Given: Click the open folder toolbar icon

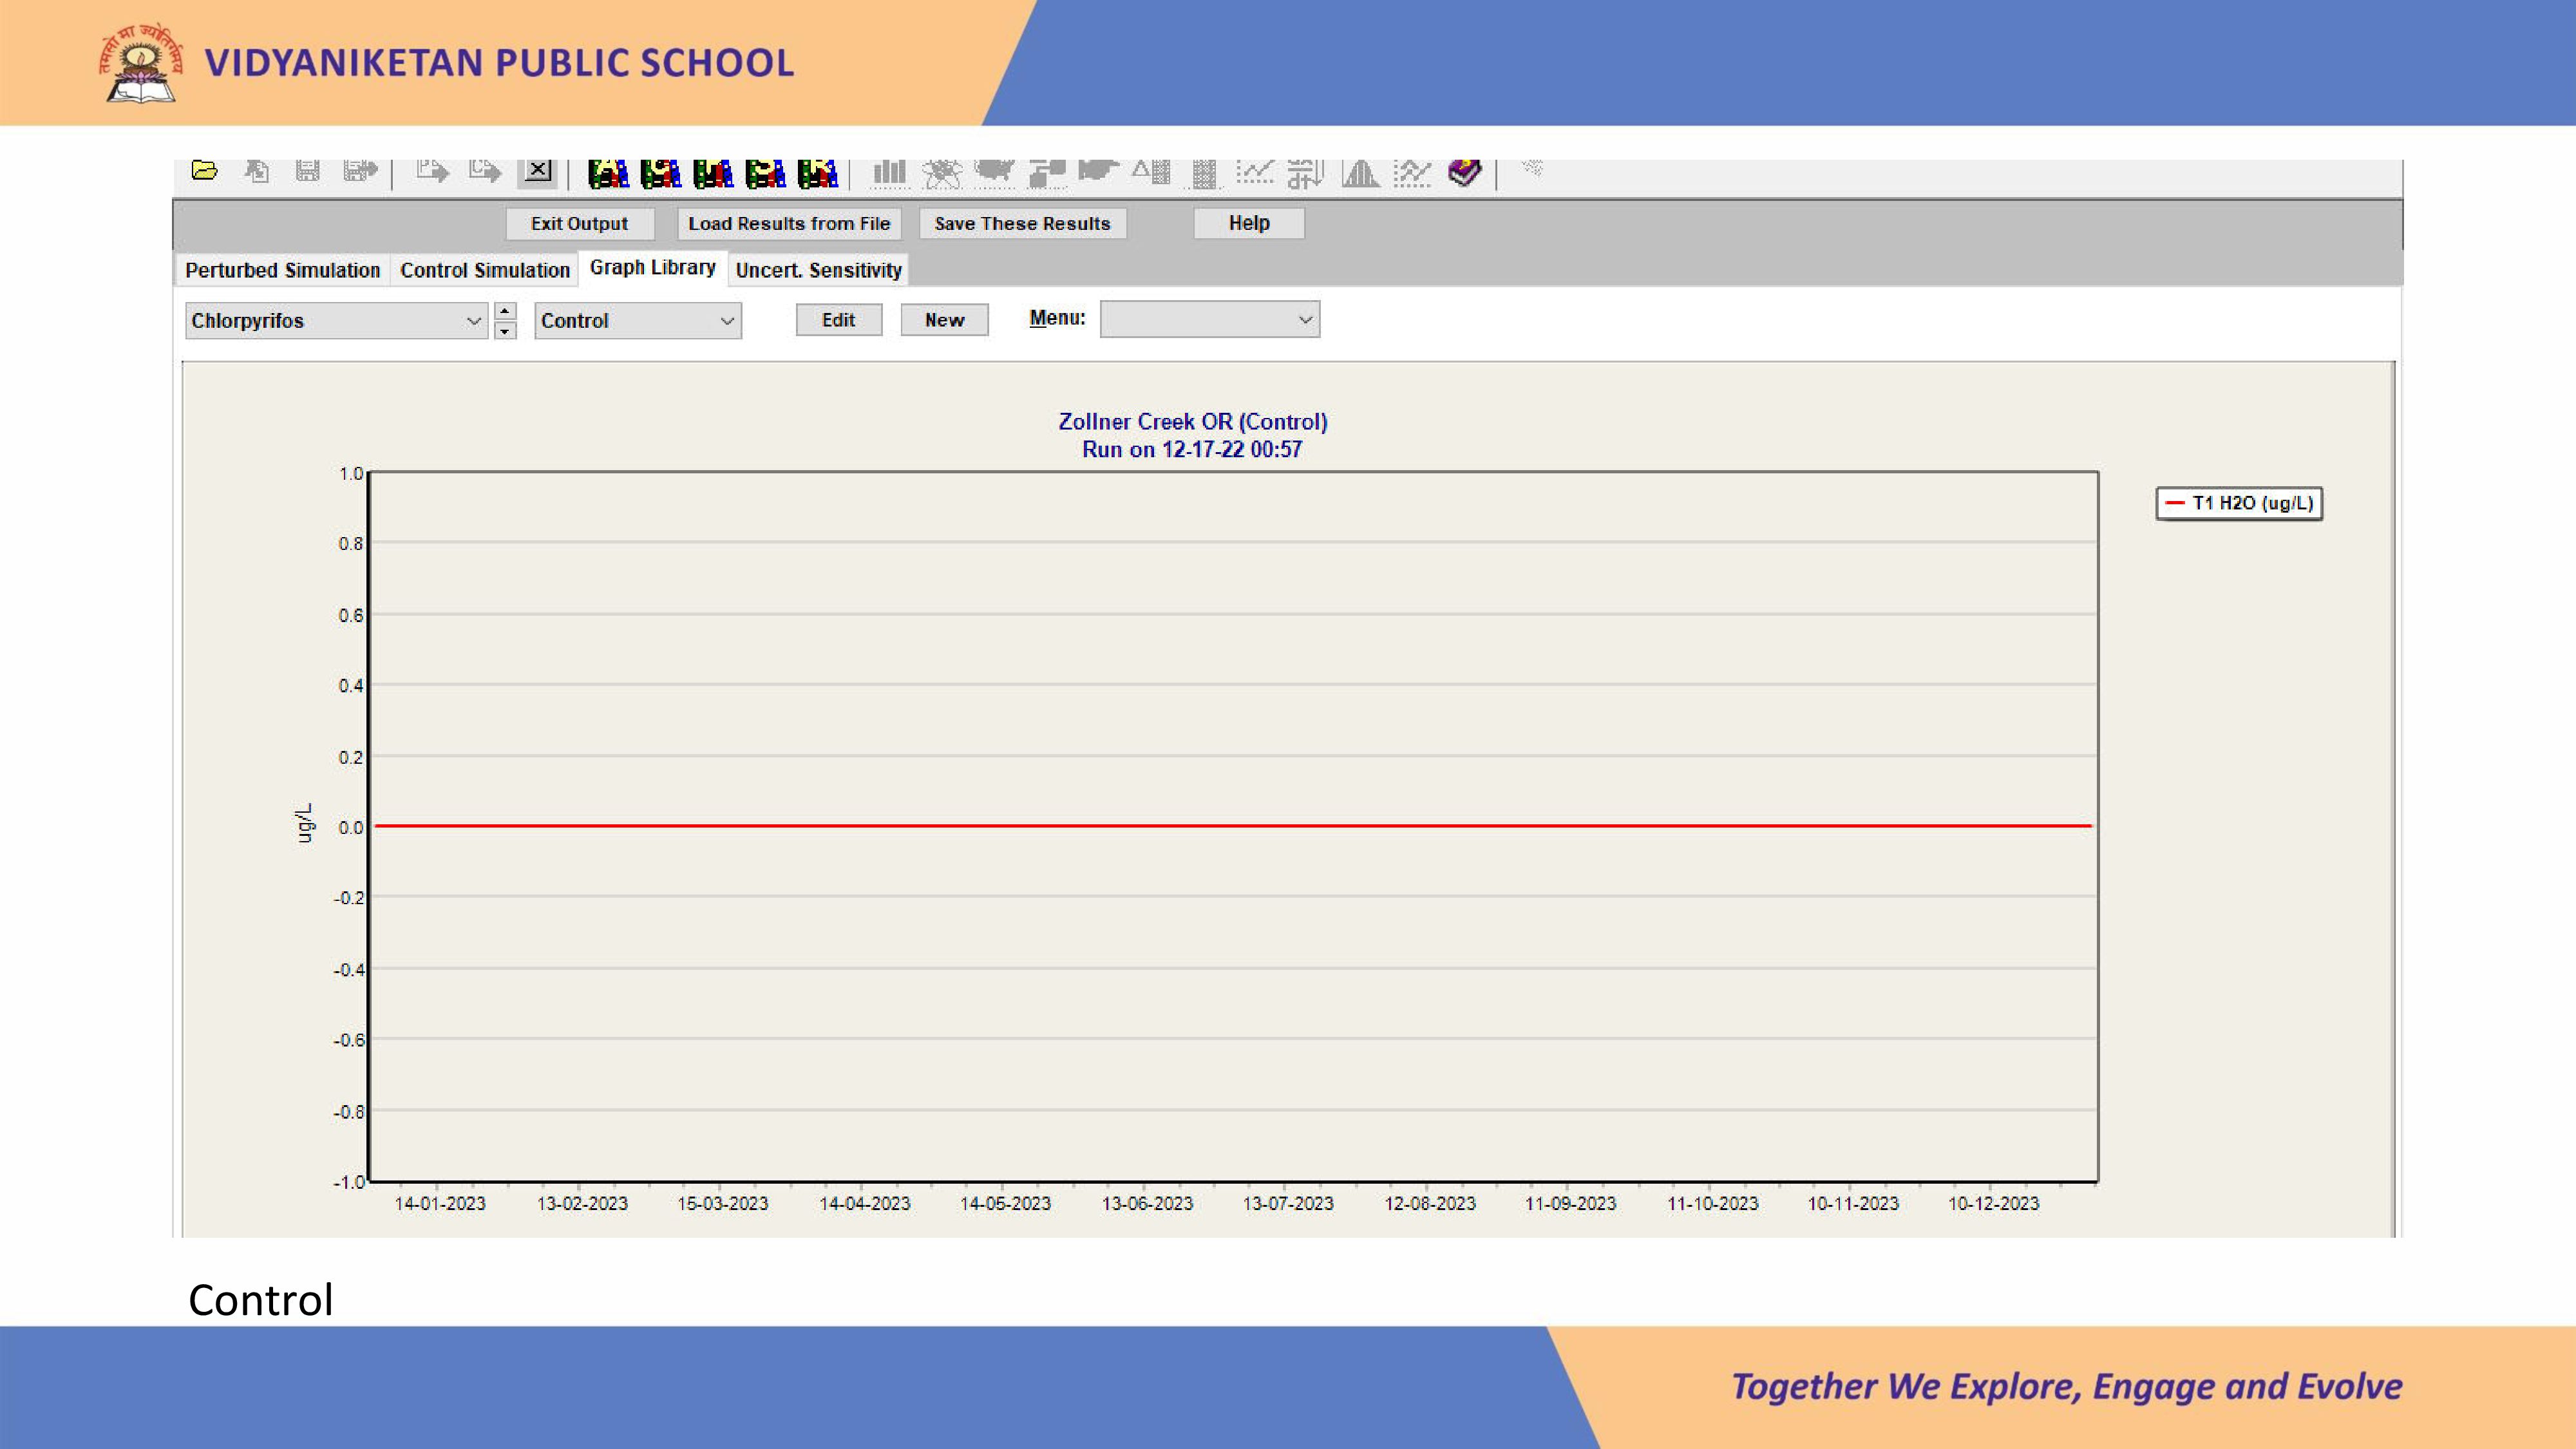Looking at the screenshot, I should click(205, 171).
